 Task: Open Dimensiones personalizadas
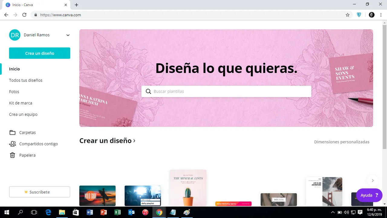[342, 142]
